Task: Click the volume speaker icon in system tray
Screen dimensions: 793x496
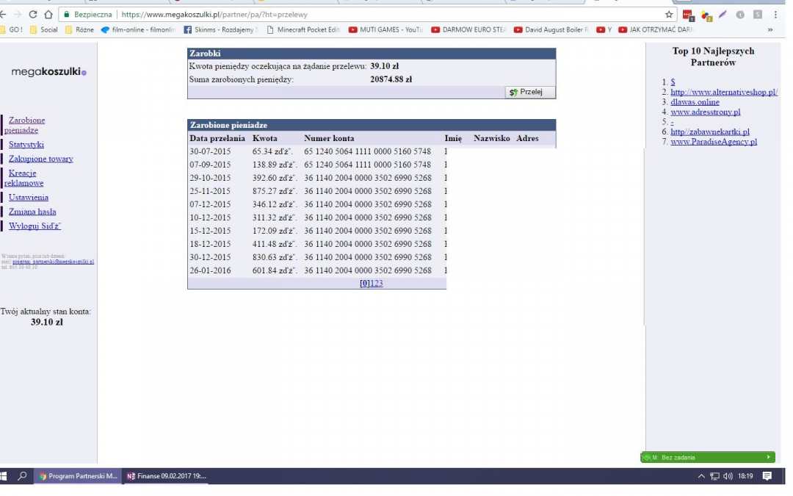Action: pyautogui.click(x=728, y=476)
